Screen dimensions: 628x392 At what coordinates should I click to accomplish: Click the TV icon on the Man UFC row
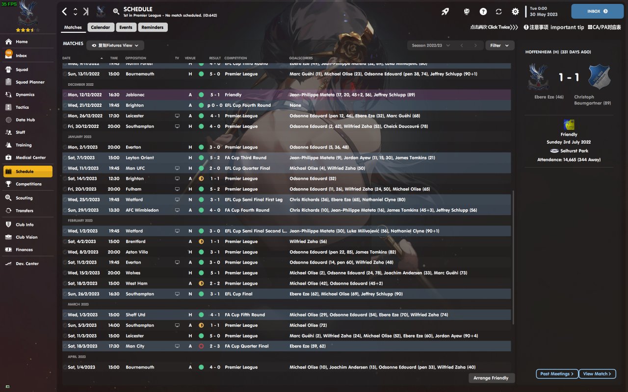coord(177,168)
